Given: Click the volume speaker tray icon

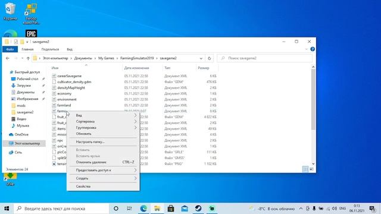Looking at the screenshot, I should (335, 209).
